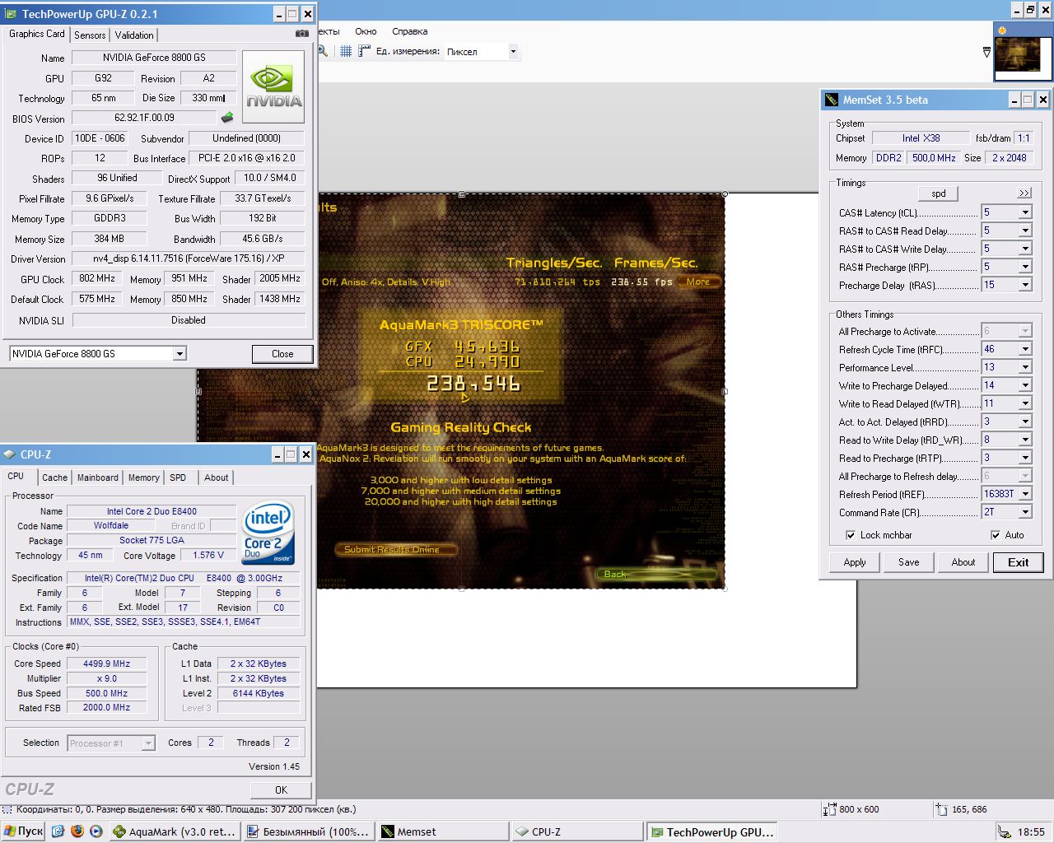
Task: Click Submit Results Online in AquaMark image
Action: (x=395, y=549)
